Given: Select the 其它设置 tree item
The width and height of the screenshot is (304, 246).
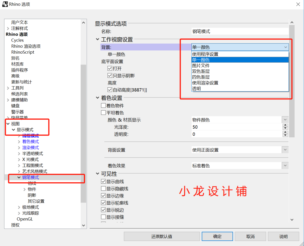Looking at the screenshot, I should (x=36, y=201).
